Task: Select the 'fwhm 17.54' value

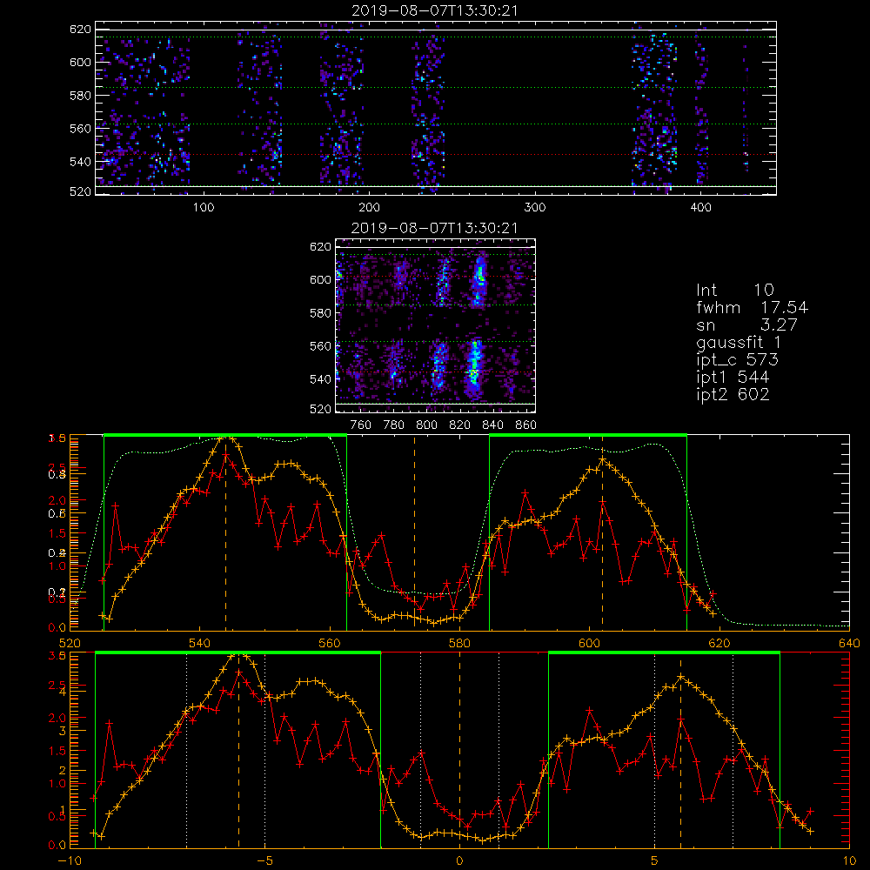Action: pyautogui.click(x=753, y=307)
